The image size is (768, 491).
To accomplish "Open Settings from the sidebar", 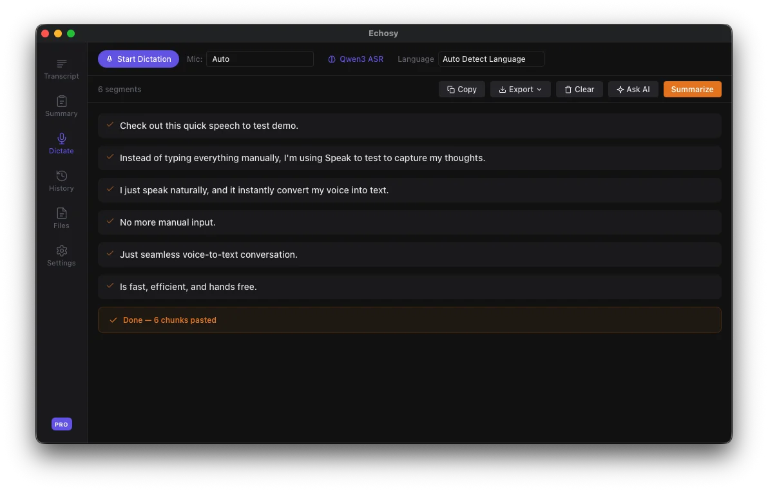I will 61,255.
